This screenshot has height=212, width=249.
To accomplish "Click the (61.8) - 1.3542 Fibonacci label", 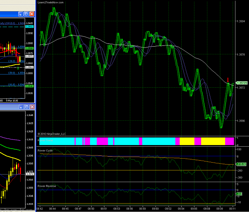I will (x=16, y=84).
